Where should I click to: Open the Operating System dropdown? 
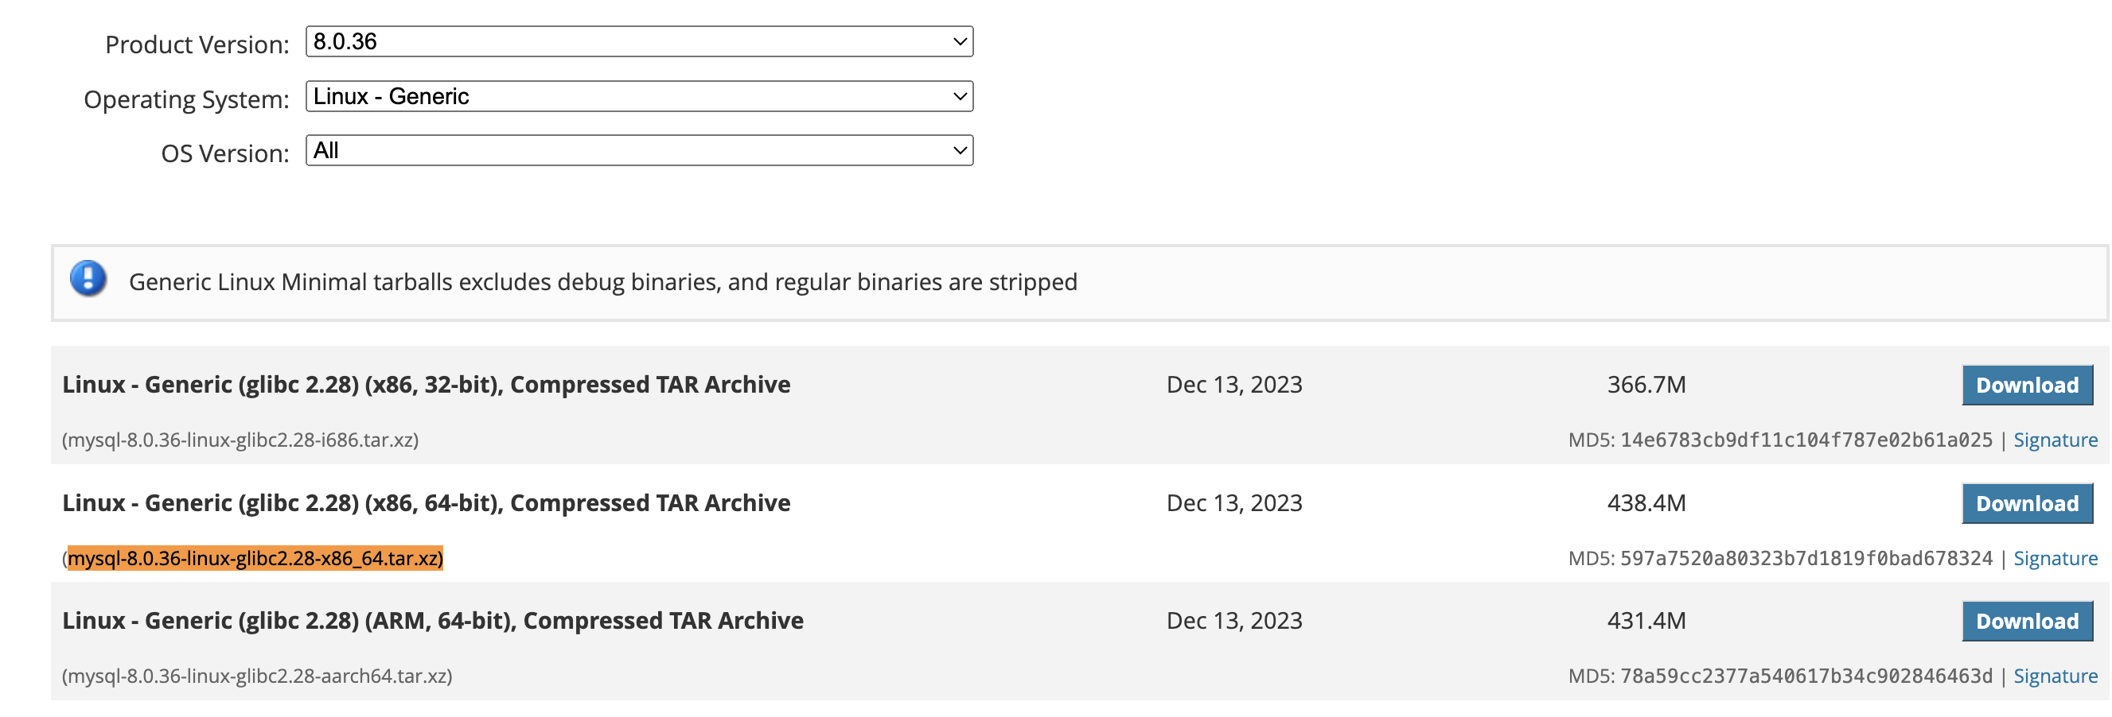coord(639,97)
